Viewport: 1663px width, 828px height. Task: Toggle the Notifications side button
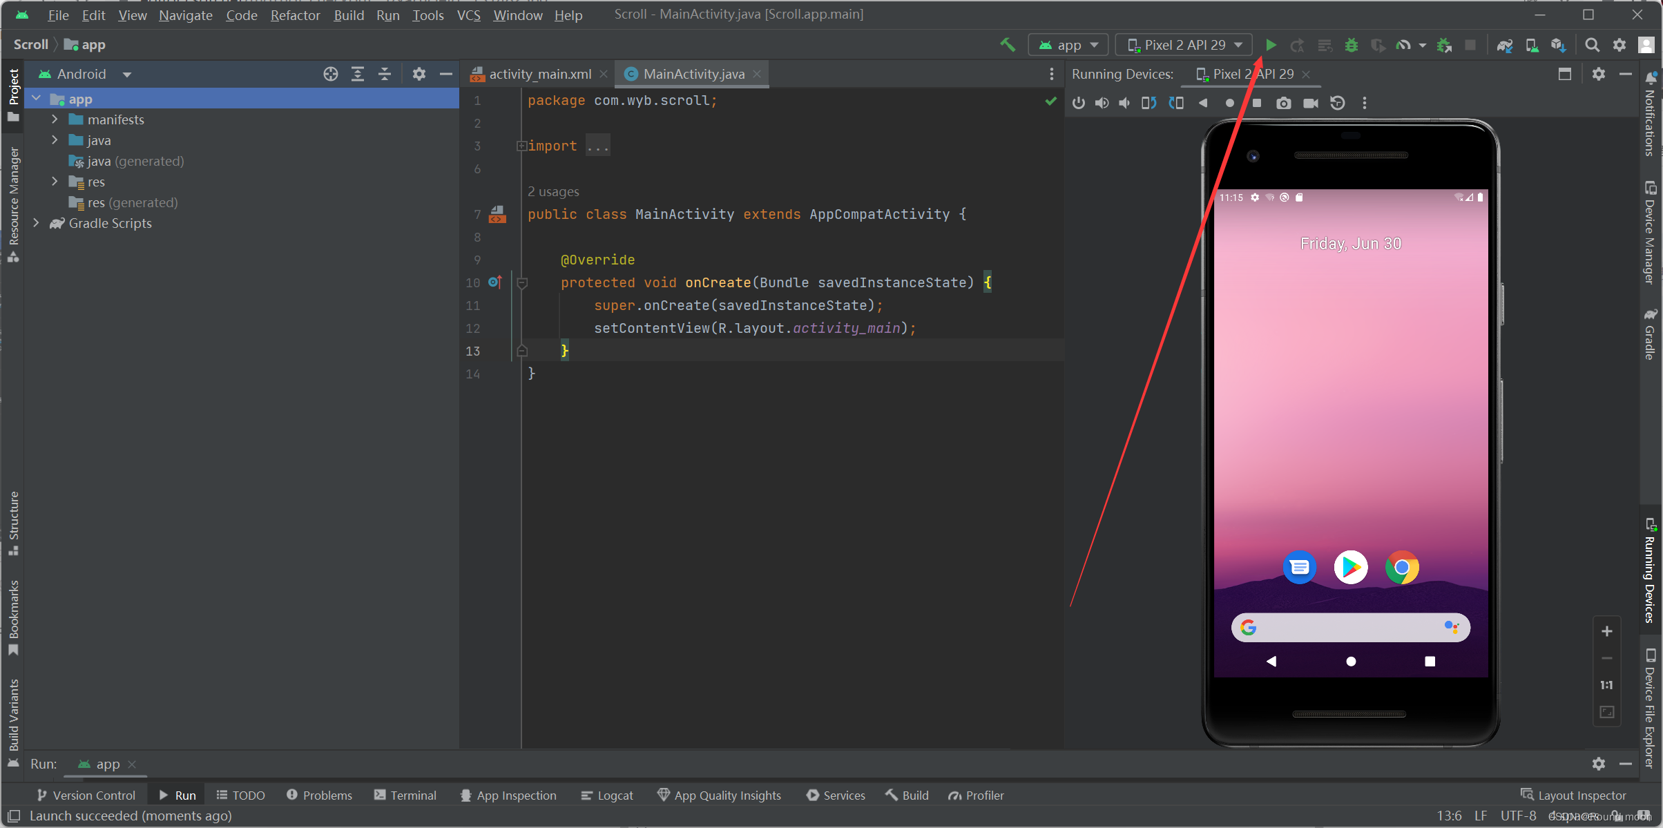[1651, 114]
